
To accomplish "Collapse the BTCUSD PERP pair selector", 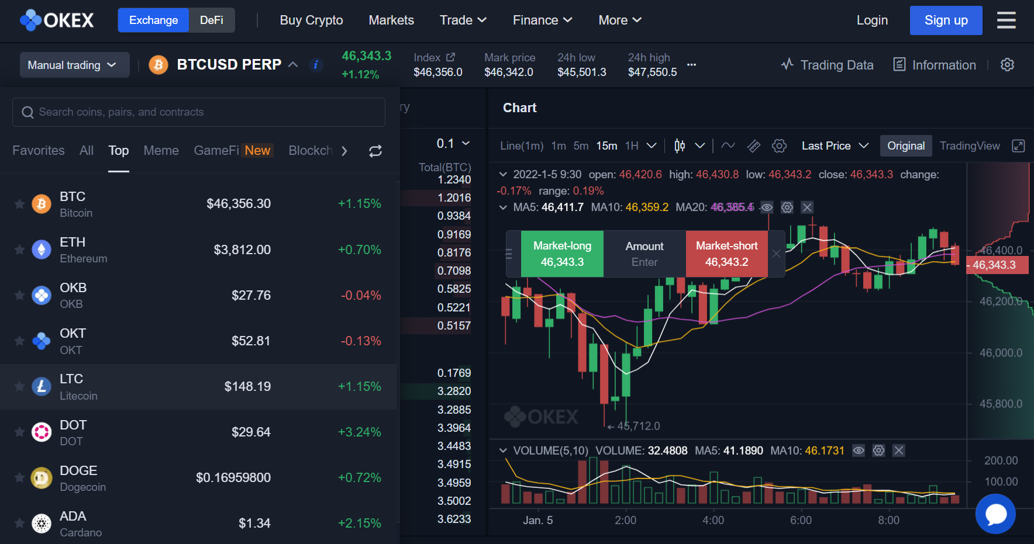I will 293,65.
